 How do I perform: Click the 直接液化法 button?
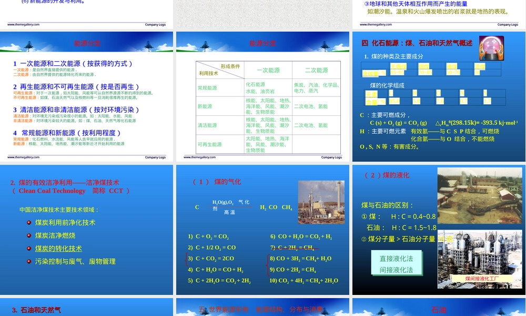[396, 259]
